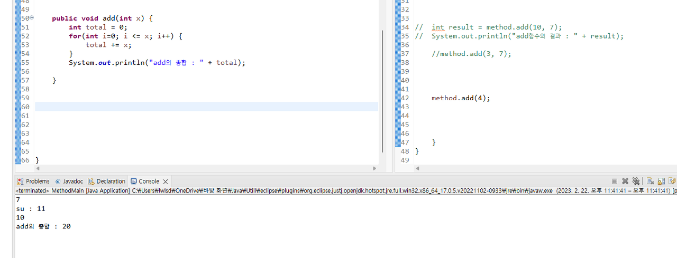Click console output 'add의 총합 : 20'
The width and height of the screenshot is (677, 258).
coord(43,226)
